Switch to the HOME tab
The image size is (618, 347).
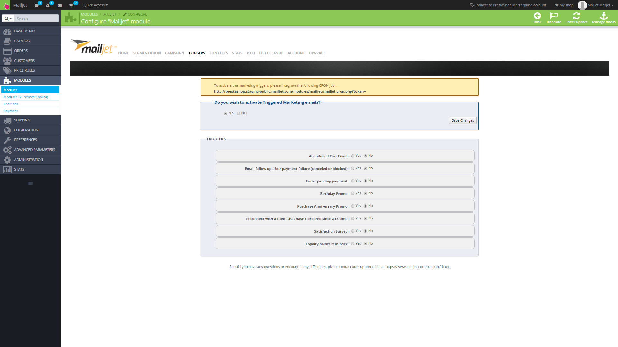124,53
